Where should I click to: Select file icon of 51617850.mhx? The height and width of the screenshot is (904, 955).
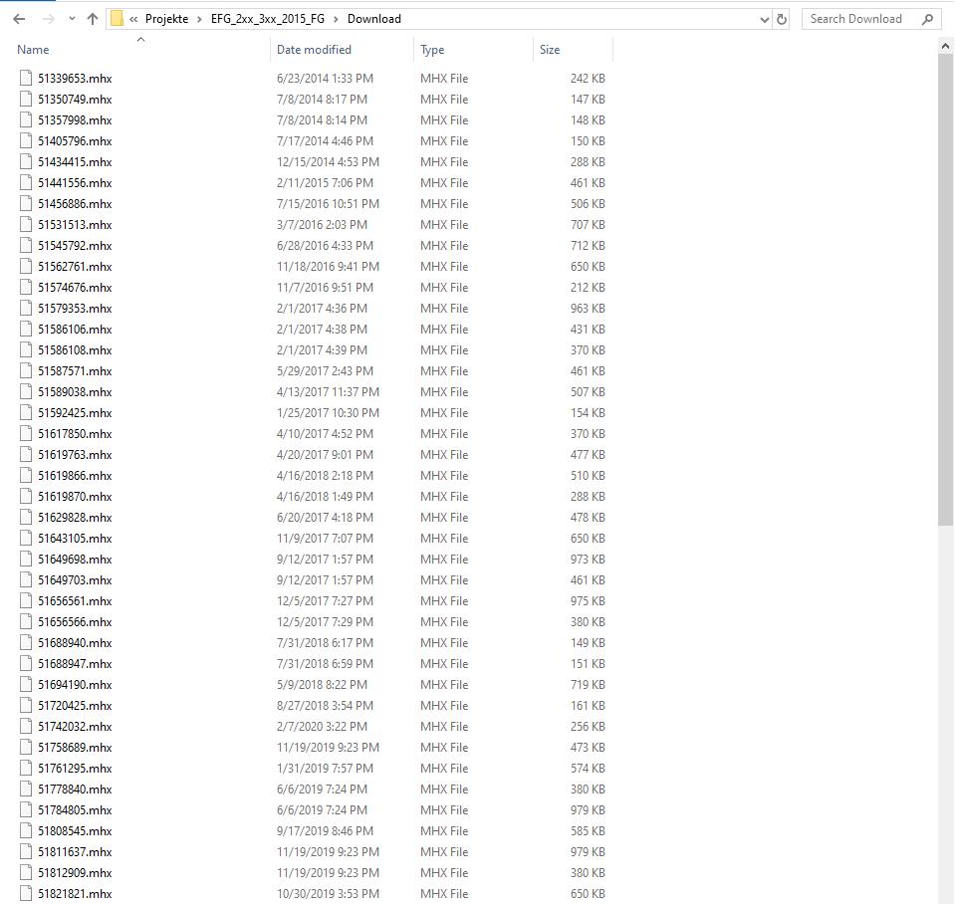[x=26, y=433]
